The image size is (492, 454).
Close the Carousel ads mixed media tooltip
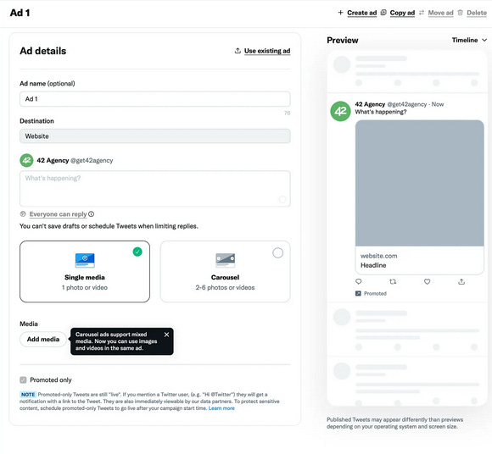tap(166, 335)
